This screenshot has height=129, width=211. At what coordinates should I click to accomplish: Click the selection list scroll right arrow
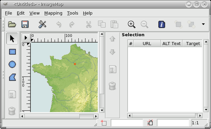(x=200, y=115)
